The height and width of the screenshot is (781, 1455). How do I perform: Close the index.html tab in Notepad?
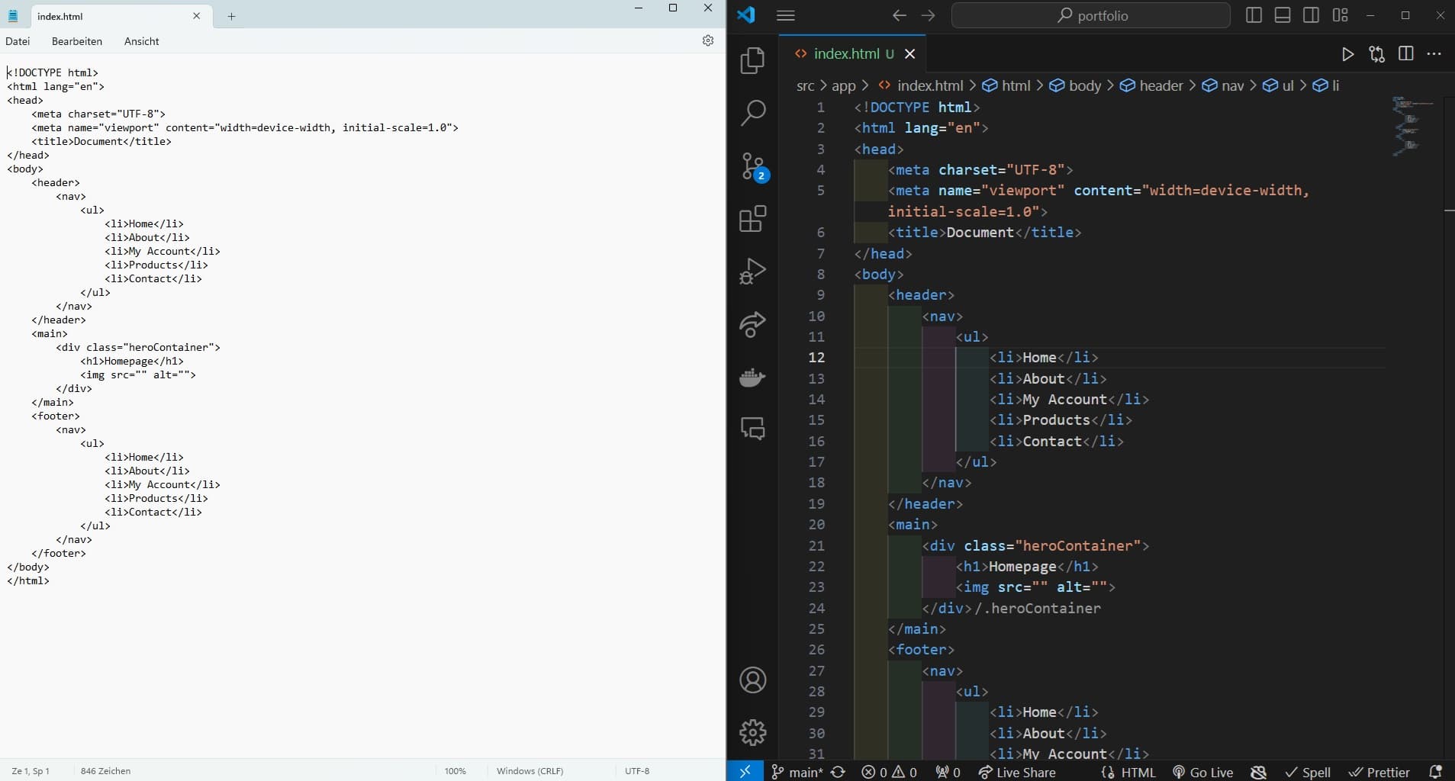pos(196,16)
